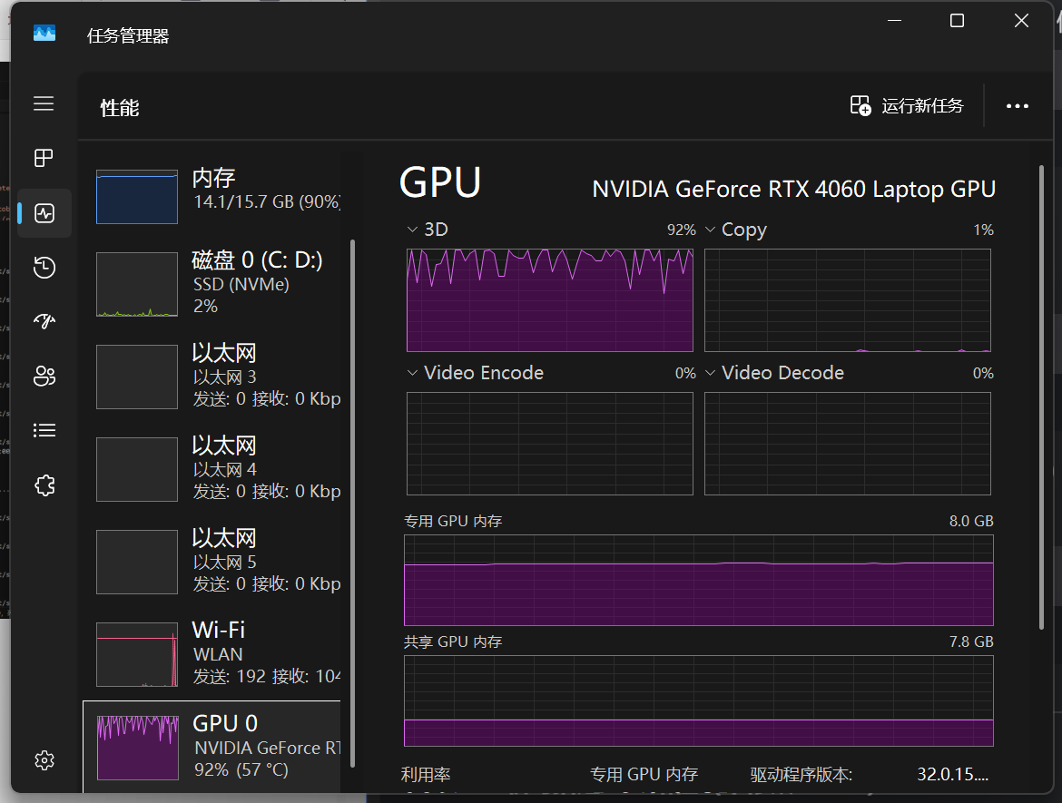Expand the Video Encode engine dropdown

(412, 373)
